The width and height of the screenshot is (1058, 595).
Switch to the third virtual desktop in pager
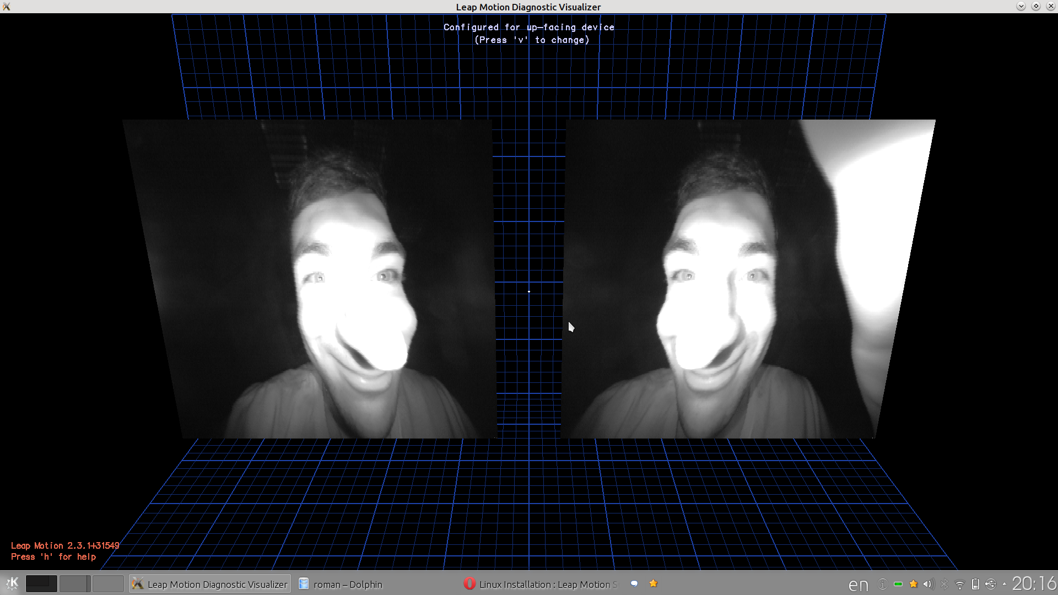coord(108,583)
